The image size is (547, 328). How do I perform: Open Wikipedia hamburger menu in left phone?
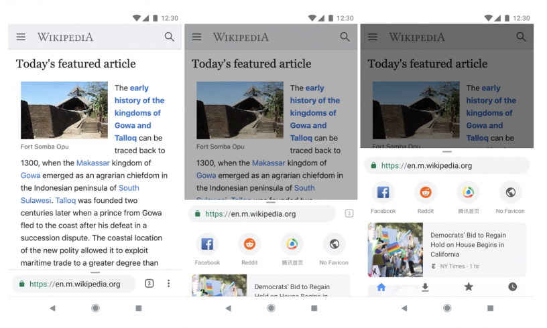pos(21,37)
